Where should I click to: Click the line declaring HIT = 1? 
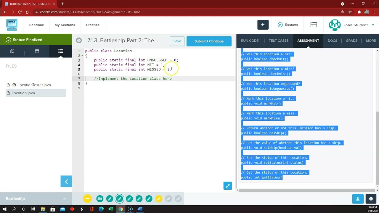(129, 65)
